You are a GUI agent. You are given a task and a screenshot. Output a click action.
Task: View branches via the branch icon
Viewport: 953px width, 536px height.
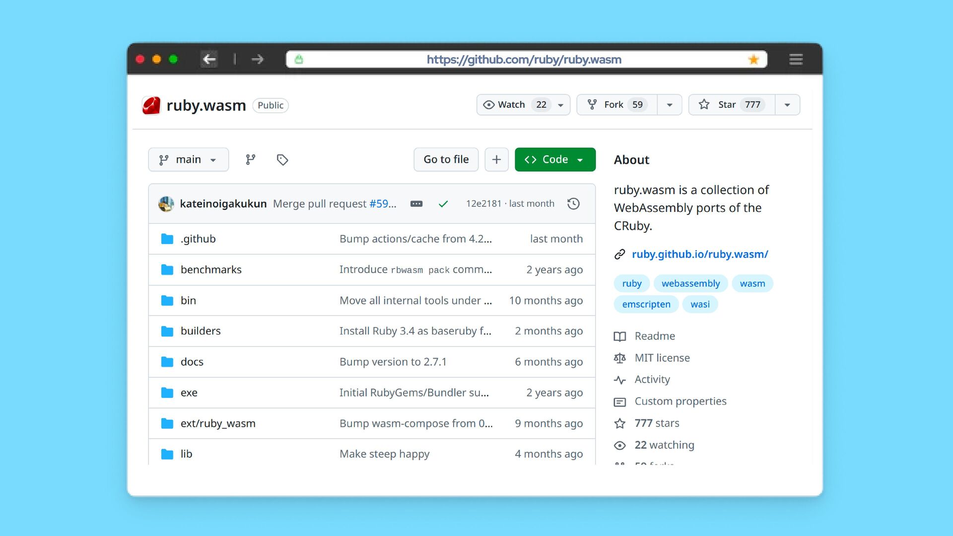pos(251,159)
